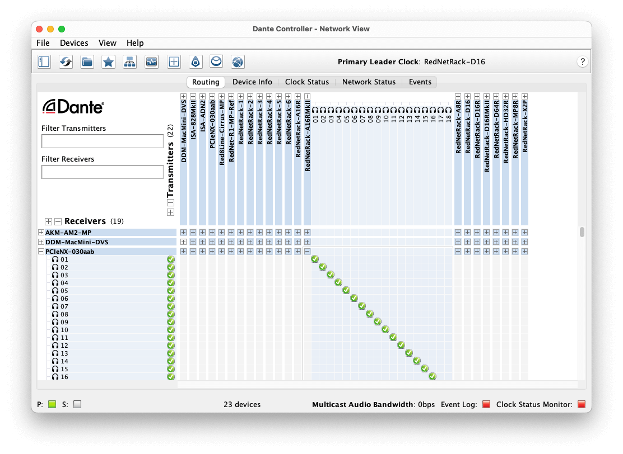Open the question mark help button

click(583, 62)
